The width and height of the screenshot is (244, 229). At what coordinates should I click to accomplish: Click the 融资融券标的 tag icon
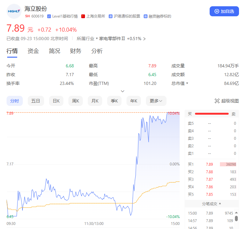pyautogui.click(x=146, y=16)
